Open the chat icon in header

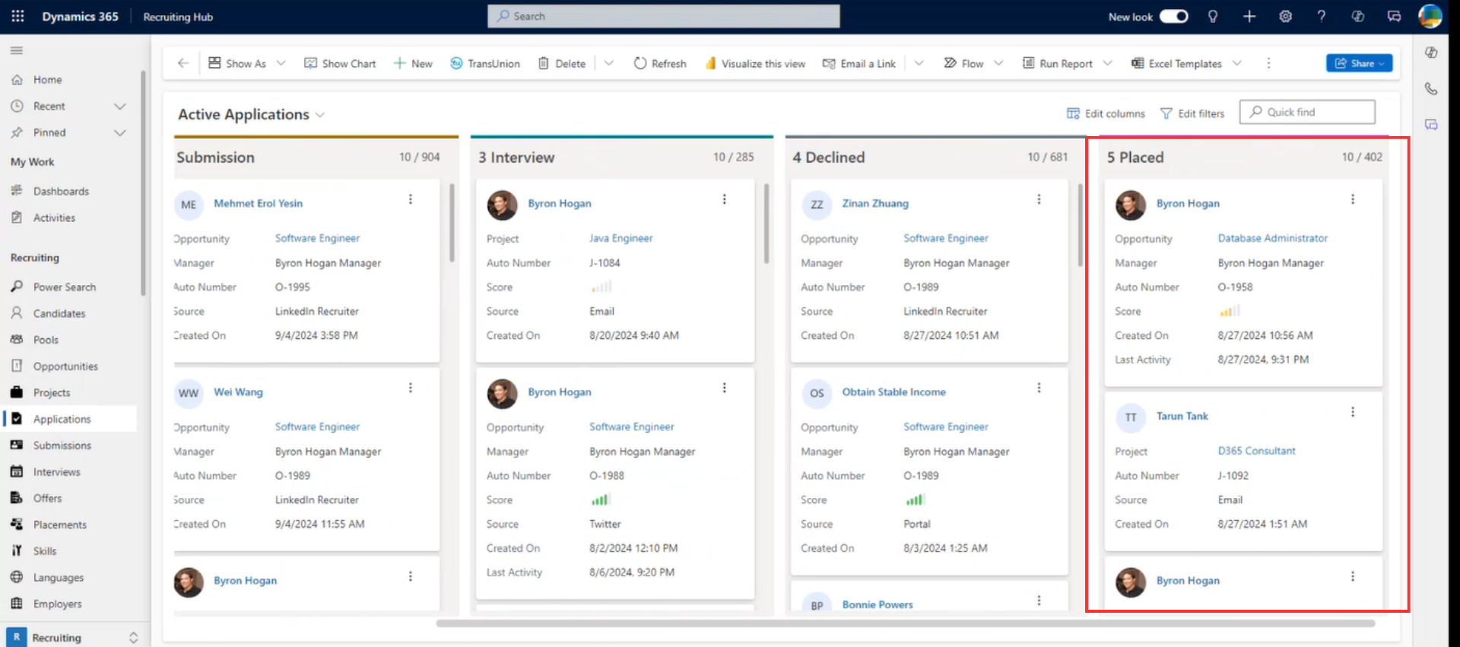pyautogui.click(x=1394, y=16)
